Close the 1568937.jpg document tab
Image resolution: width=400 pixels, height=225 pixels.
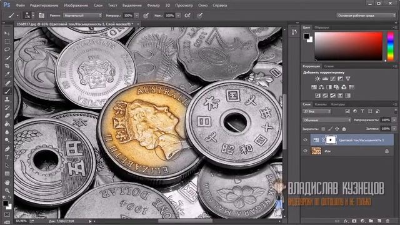[x=138, y=24]
